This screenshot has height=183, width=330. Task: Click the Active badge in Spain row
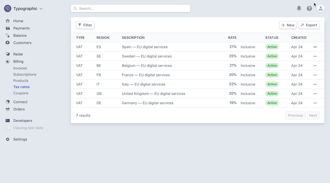(x=272, y=47)
